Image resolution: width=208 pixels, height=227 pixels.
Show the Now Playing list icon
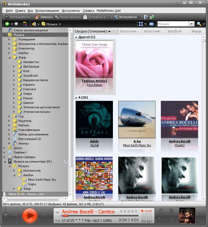coord(171,220)
